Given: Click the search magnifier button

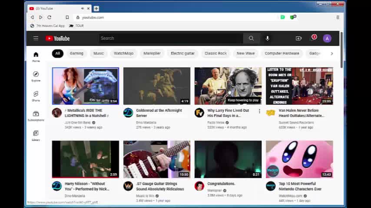Looking at the screenshot, I should [251, 38].
